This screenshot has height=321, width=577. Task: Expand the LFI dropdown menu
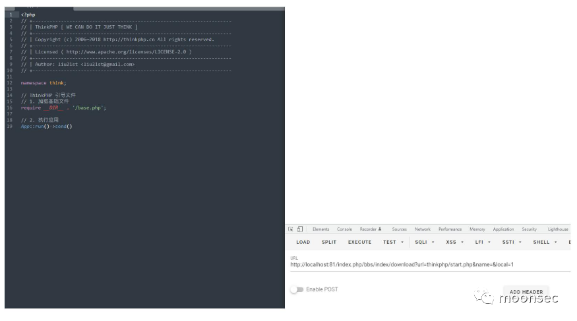click(483, 242)
